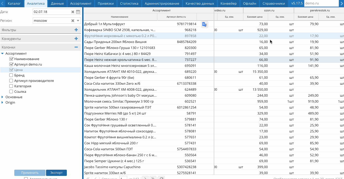Collapse the Ассортимент tree node

[3, 53]
